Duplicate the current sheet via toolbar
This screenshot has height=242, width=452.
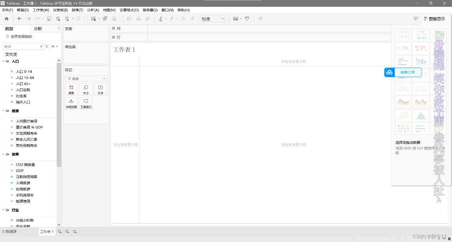(x=105, y=19)
